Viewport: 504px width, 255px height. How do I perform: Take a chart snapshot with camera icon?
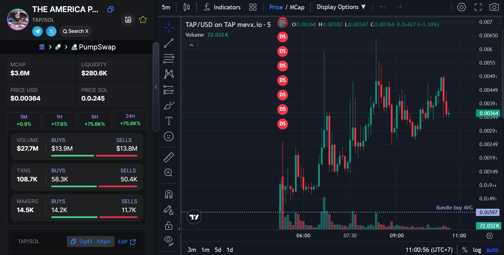coord(494,7)
